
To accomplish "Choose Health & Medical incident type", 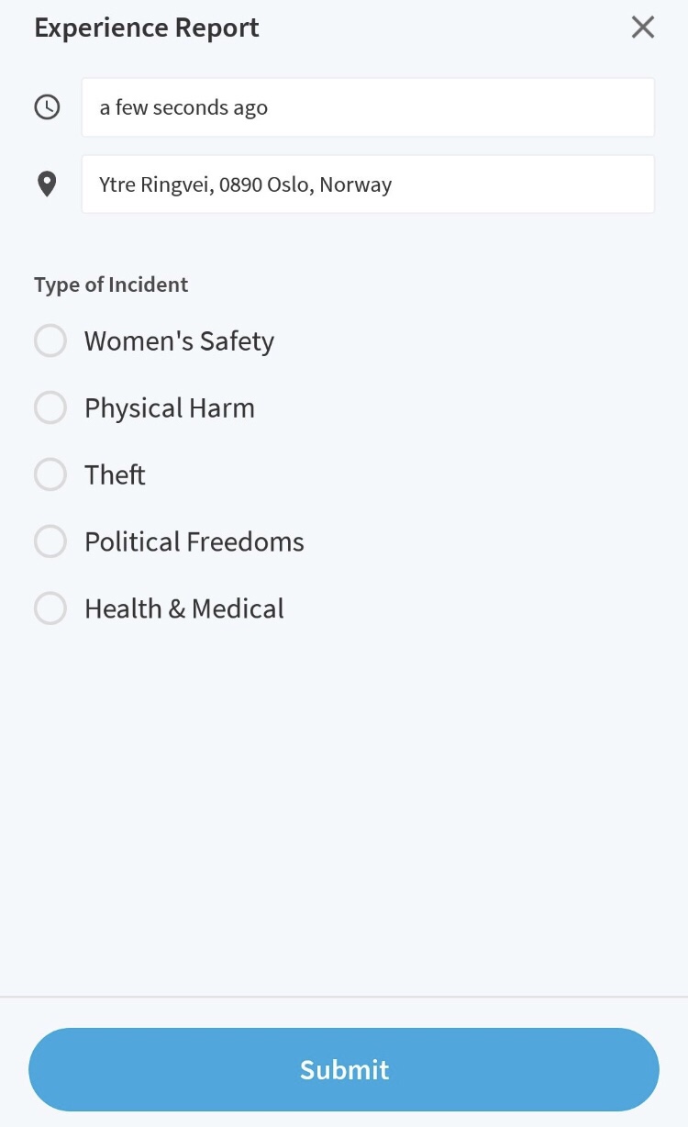I will pyautogui.click(x=50, y=608).
